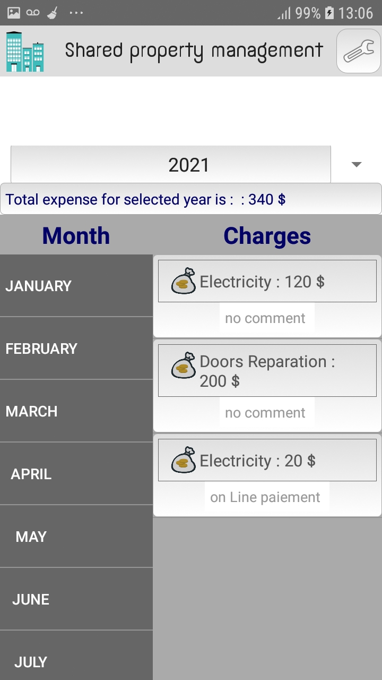Select JANUARY in month list

76,286
